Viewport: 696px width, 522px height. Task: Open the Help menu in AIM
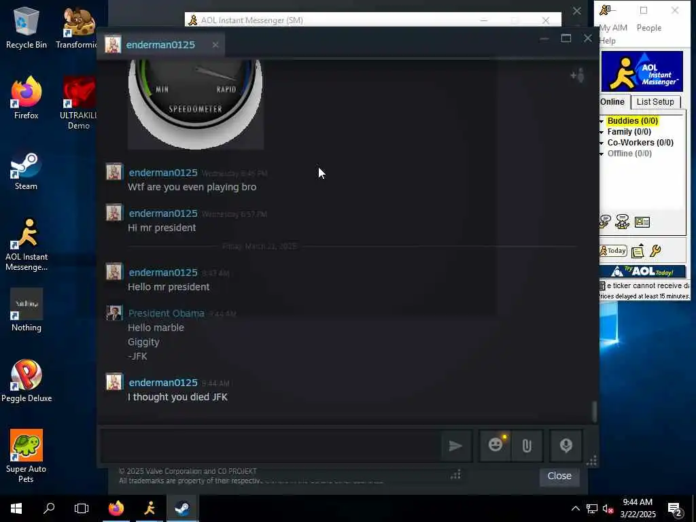click(607, 41)
